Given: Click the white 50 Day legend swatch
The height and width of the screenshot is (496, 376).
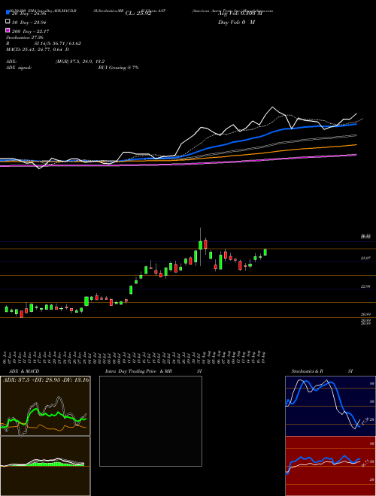Looking at the screenshot, I should pos(8,21).
